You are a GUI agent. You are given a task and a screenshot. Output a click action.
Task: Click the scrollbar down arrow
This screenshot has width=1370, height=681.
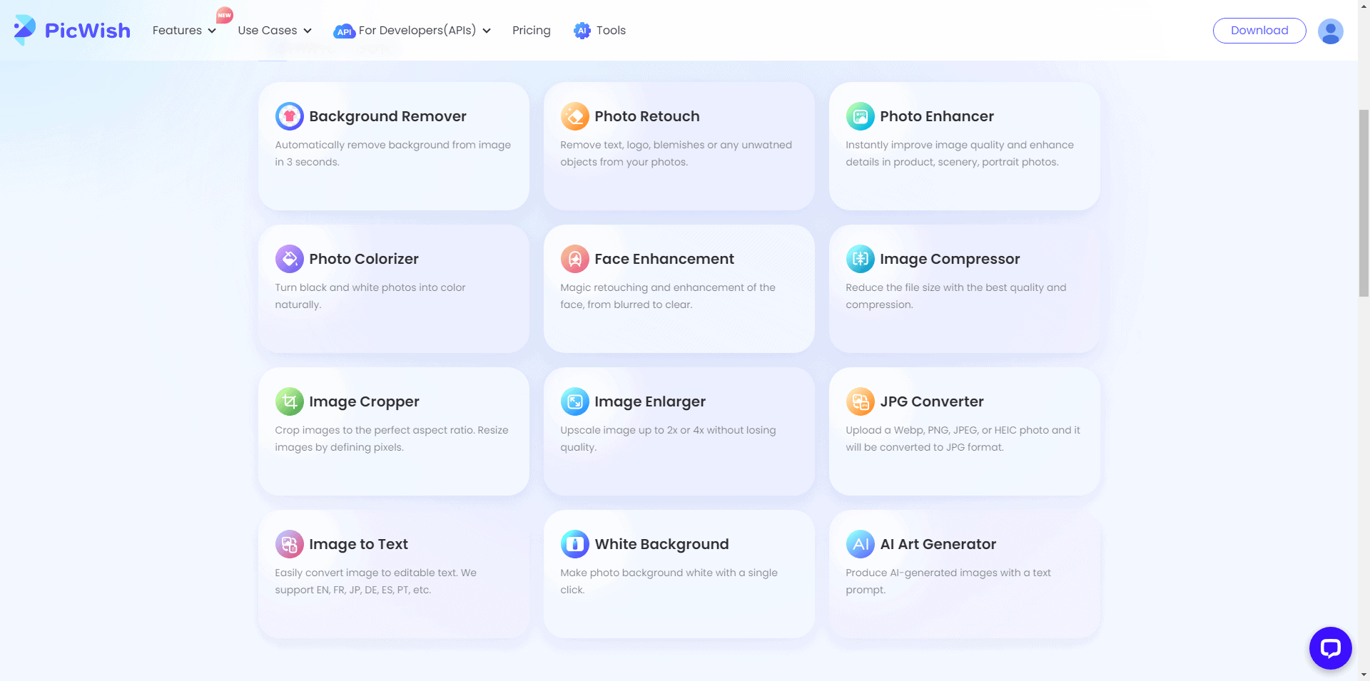click(x=1364, y=674)
